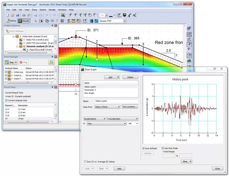Pin the Analysis Explorer panel
The width and height of the screenshot is (229, 176).
(52, 26)
